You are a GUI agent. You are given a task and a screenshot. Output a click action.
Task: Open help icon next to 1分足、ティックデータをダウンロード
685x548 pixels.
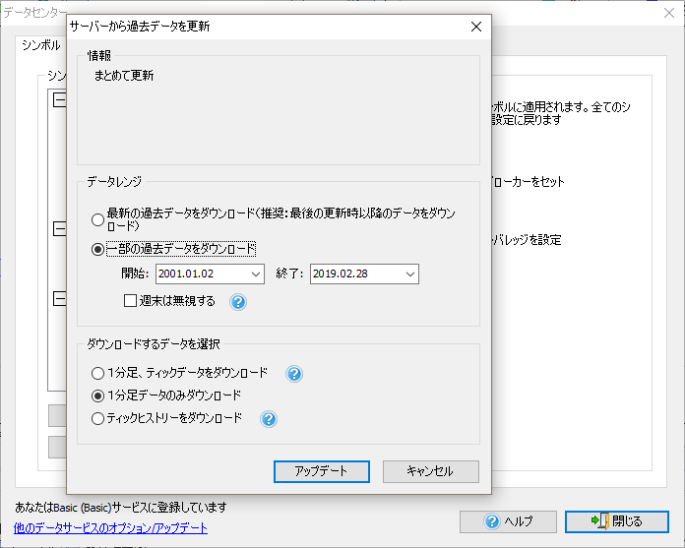(x=293, y=374)
